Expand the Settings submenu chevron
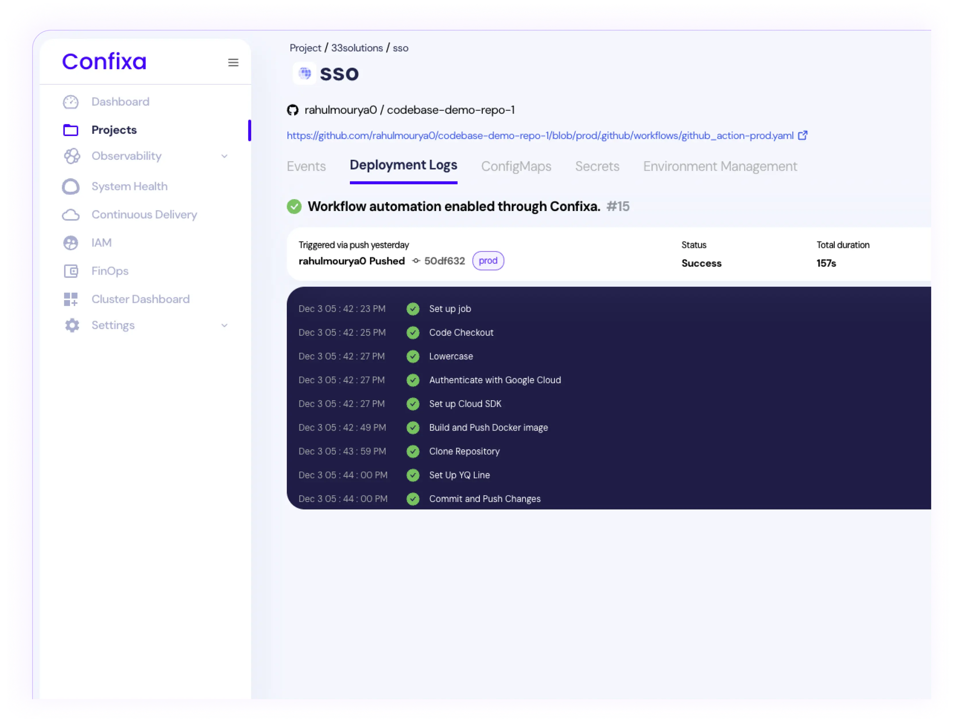The width and height of the screenshot is (953, 723). coord(224,325)
